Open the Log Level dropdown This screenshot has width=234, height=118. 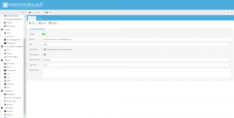pos(229,65)
